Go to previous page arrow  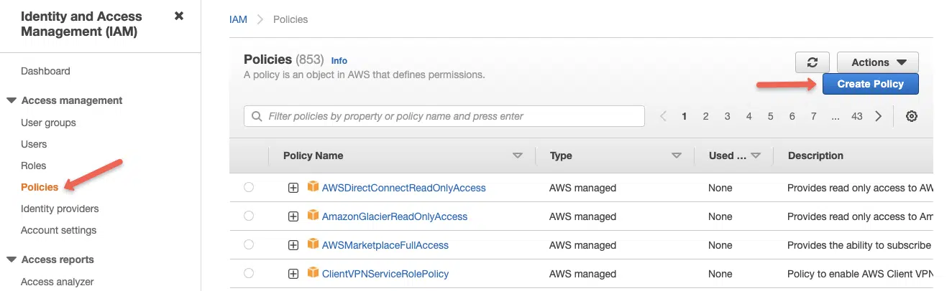[663, 116]
